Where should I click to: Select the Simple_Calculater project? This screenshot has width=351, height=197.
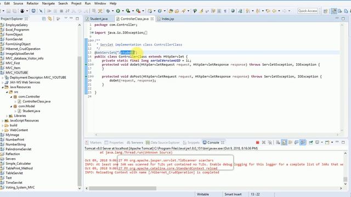tap(18, 164)
